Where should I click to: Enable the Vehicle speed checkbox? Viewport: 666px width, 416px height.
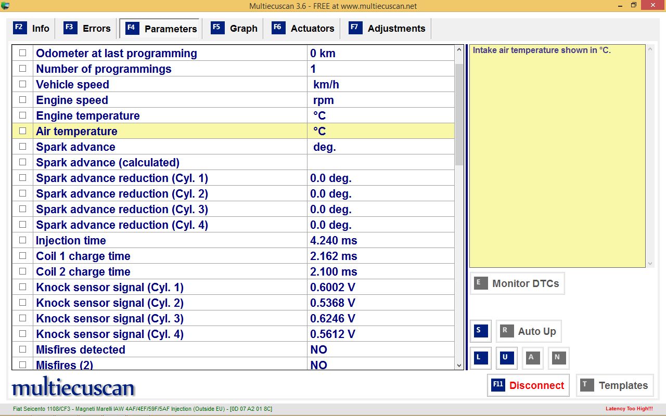(x=22, y=84)
